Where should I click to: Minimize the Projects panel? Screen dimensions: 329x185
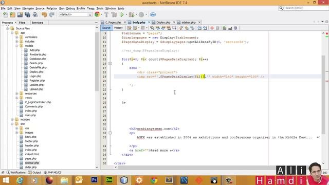point(96,23)
